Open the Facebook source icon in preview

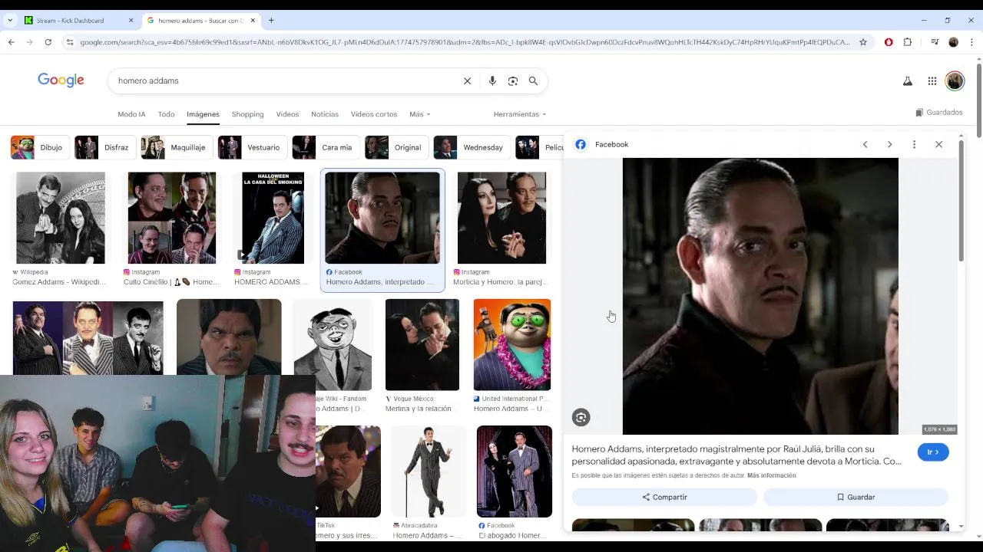point(581,144)
